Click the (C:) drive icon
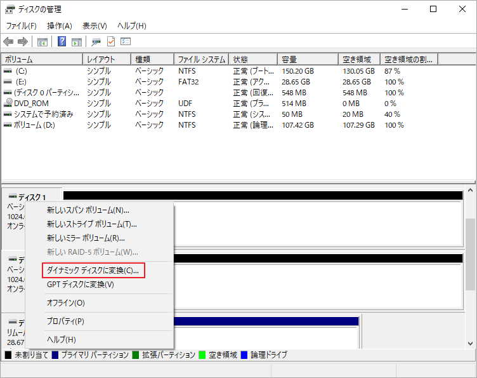The height and width of the screenshot is (378, 477). point(8,71)
